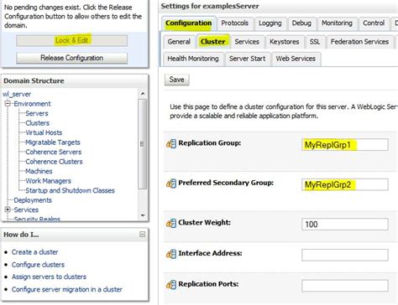This screenshot has width=398, height=305.
Task: Open the Assign servers to clusters link
Action: (49, 277)
